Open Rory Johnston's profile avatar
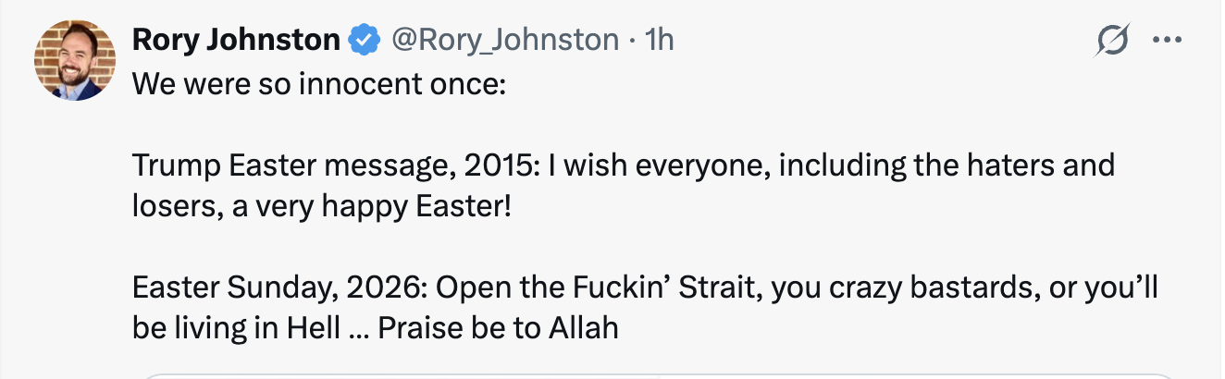Image resolution: width=1225 pixels, height=379 pixels. click(x=74, y=60)
